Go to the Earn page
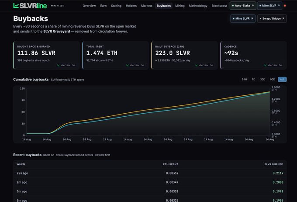297x202 pixels. [x=103, y=6]
